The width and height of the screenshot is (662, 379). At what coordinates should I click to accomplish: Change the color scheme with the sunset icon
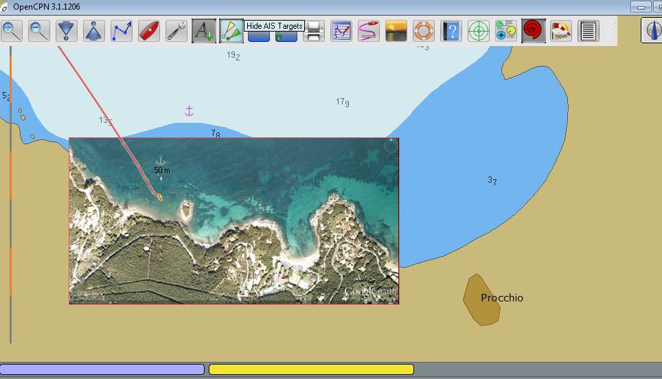coord(396,31)
